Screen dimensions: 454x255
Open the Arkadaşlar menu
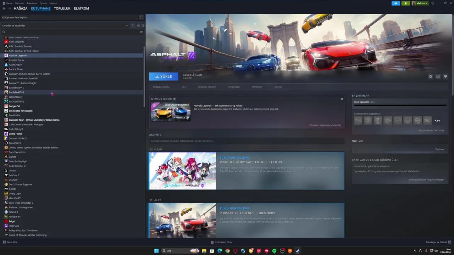click(32, 3)
